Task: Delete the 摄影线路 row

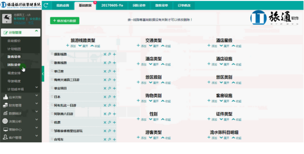Action: pos(105,54)
